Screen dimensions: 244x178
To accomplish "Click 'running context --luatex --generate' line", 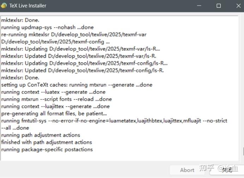I will (53, 92).
